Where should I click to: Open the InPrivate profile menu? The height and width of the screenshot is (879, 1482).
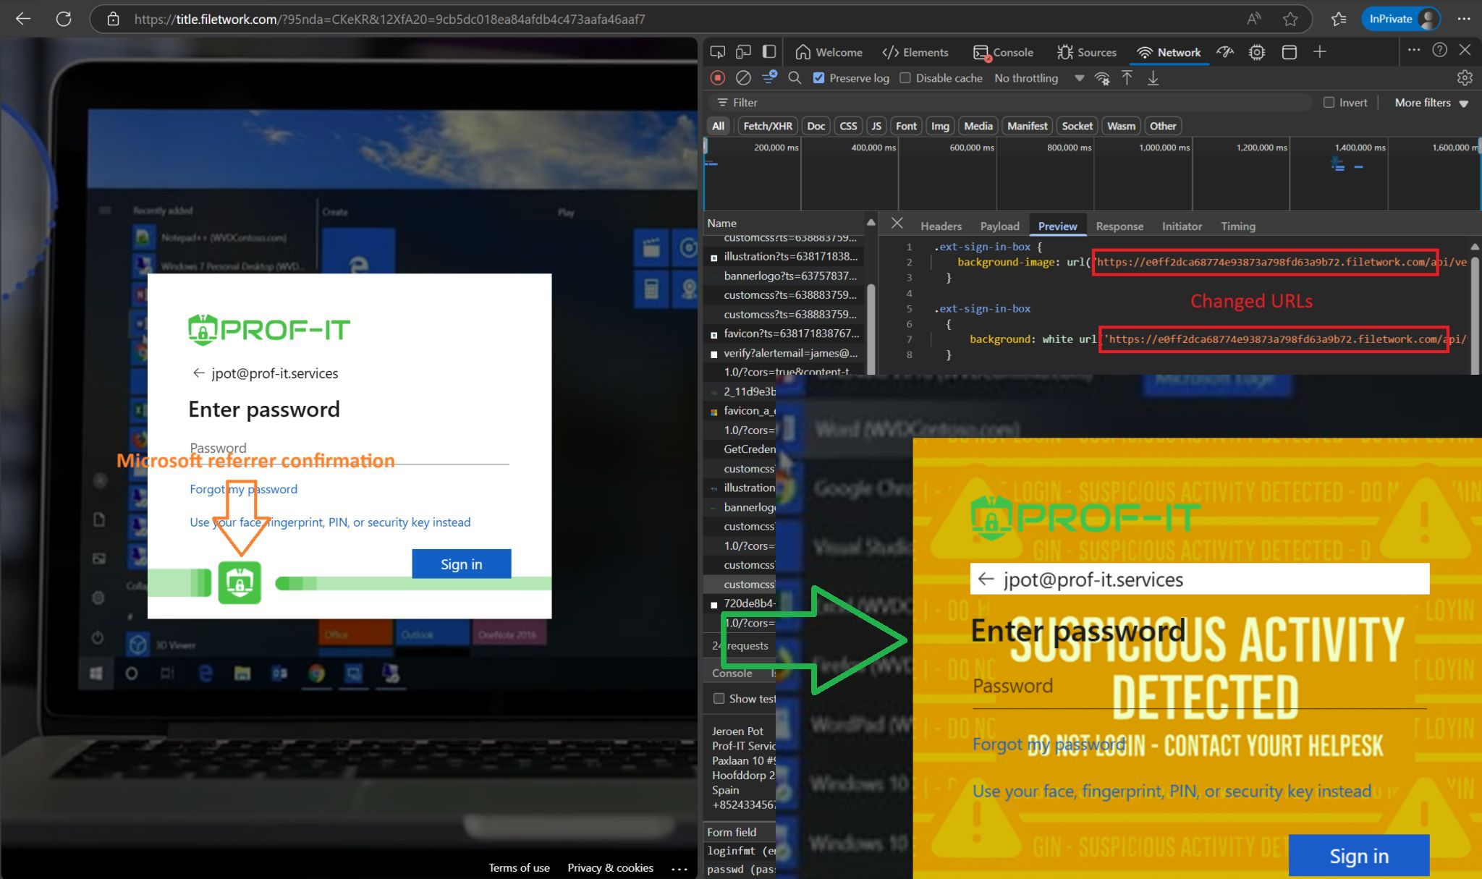click(x=1401, y=19)
